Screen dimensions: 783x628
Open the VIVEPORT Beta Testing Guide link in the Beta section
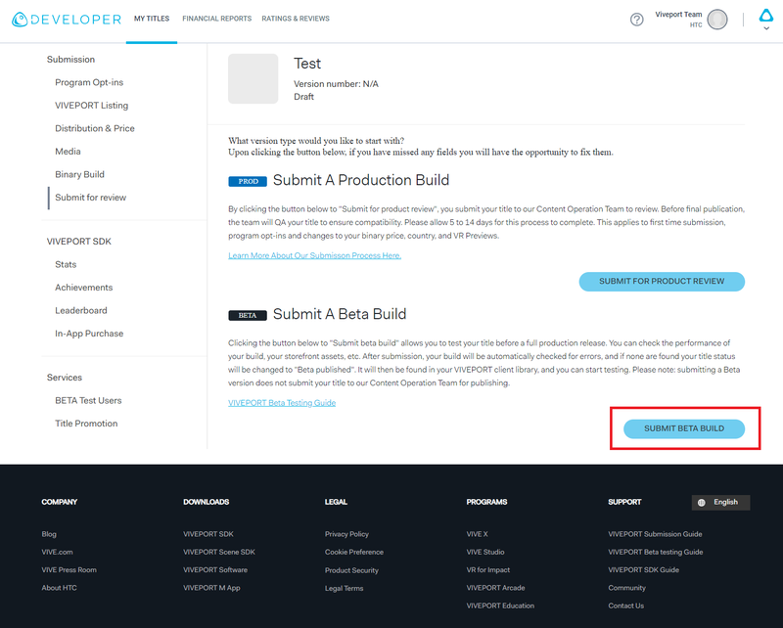point(282,403)
